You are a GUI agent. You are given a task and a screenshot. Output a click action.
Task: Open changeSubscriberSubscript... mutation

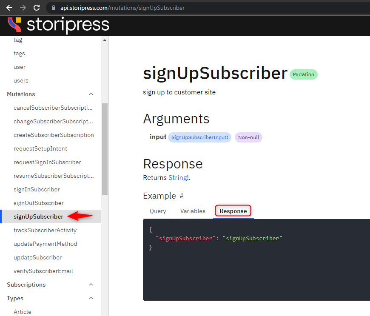(53, 121)
